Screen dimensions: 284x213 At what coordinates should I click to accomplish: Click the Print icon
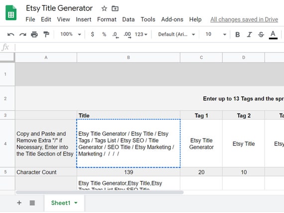[x=34, y=34]
